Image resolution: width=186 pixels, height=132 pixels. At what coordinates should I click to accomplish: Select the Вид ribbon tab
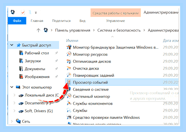tap(82, 21)
